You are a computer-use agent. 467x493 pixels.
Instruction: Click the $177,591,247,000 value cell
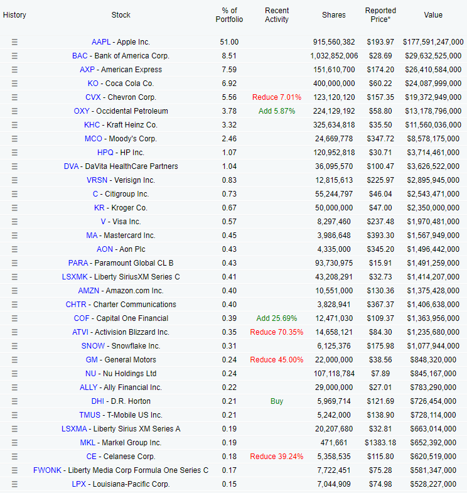point(433,42)
